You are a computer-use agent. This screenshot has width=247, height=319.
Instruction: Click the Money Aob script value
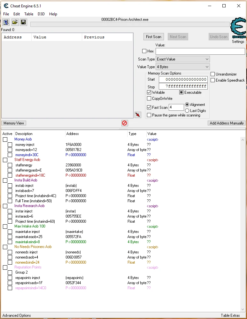click(152, 140)
